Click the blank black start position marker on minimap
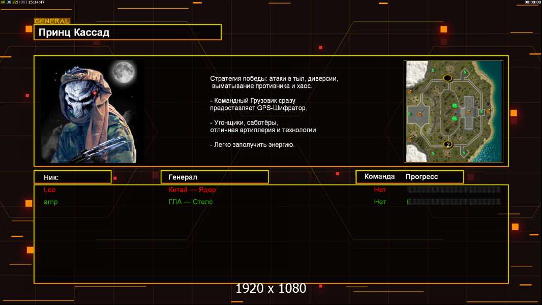The height and width of the screenshot is (305, 542). tap(447, 78)
